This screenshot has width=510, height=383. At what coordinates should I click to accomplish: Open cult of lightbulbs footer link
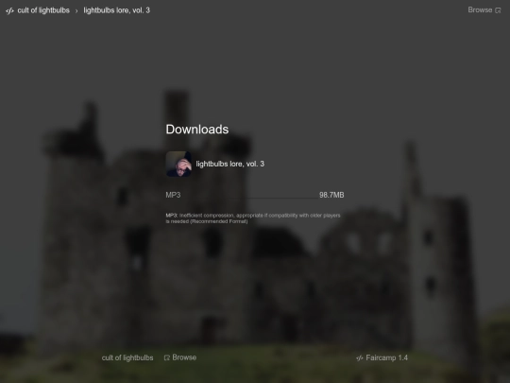pos(127,357)
